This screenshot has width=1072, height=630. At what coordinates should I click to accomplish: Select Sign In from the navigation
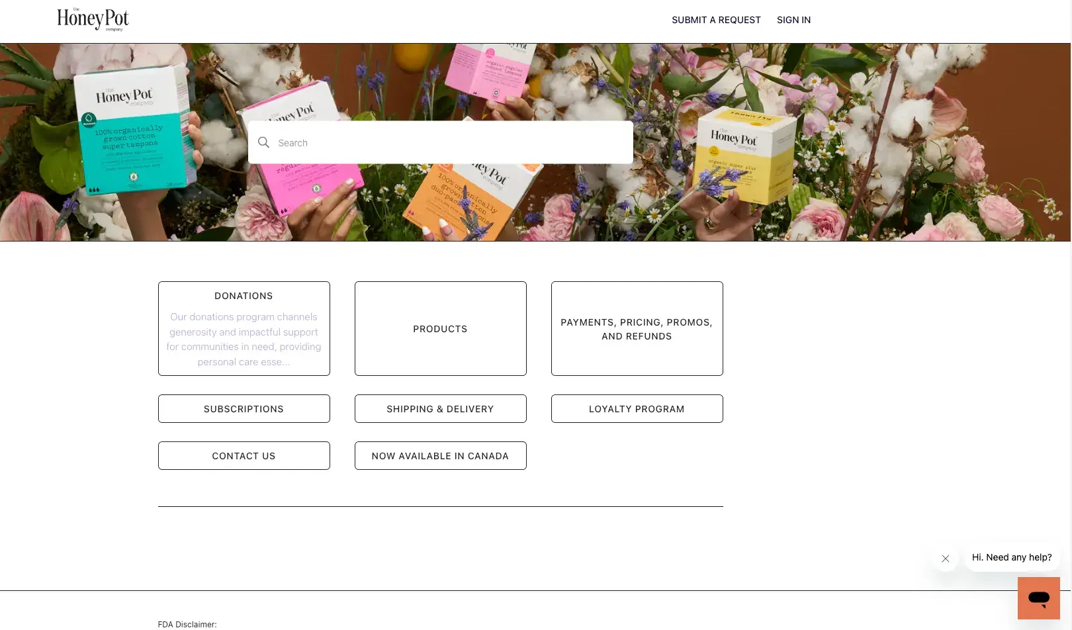[x=793, y=20]
